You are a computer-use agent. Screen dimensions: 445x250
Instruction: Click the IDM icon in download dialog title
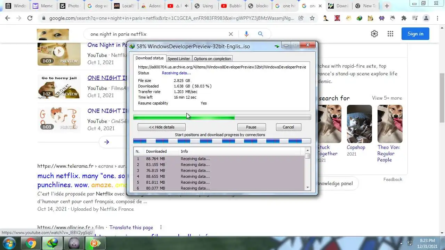pos(132,46)
